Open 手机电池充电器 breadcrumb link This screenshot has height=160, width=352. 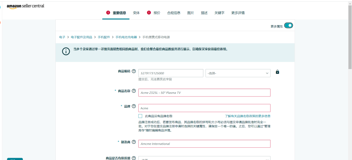(126, 37)
